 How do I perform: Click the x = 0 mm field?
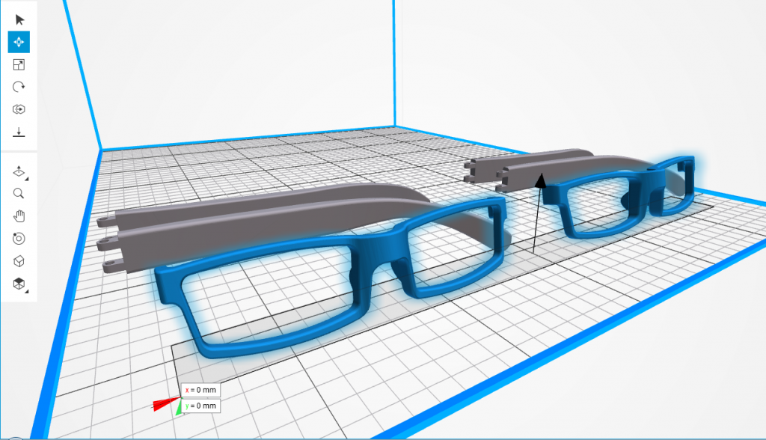[201, 391]
